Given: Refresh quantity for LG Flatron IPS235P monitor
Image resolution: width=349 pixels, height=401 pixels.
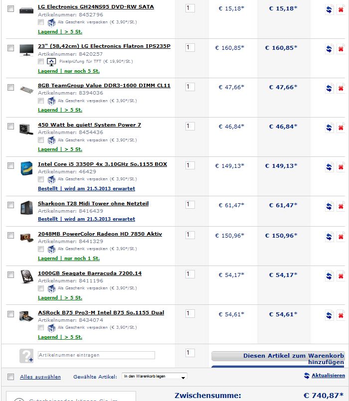Looking at the screenshot, I should point(329,49).
